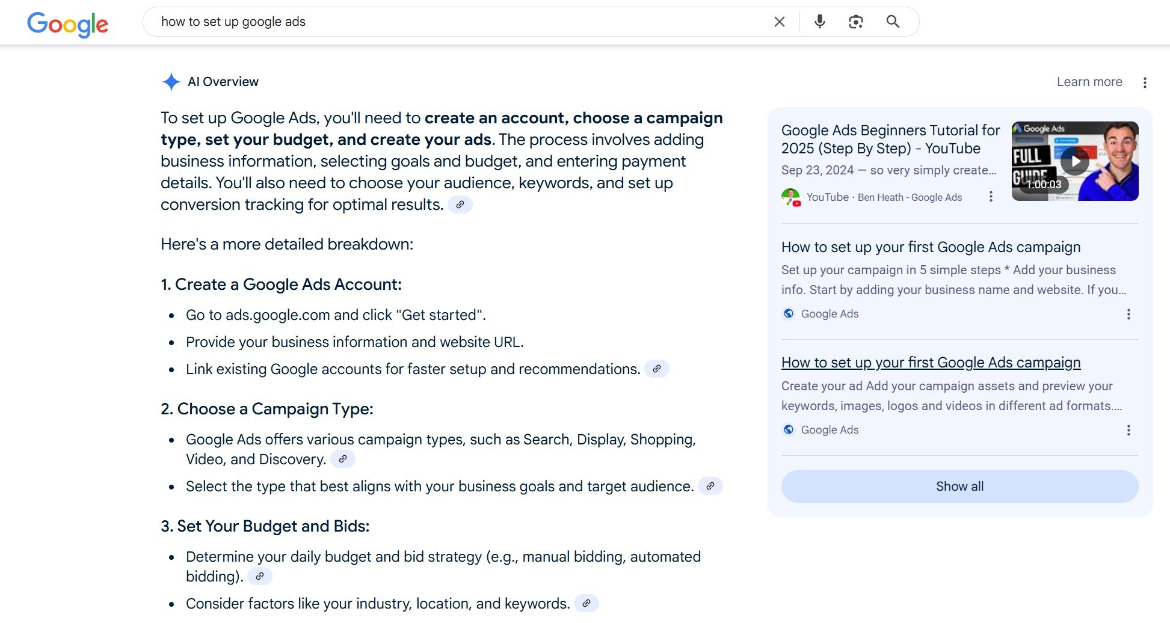
Task: Open the three-dot menu on the first campaign result
Action: (1128, 314)
